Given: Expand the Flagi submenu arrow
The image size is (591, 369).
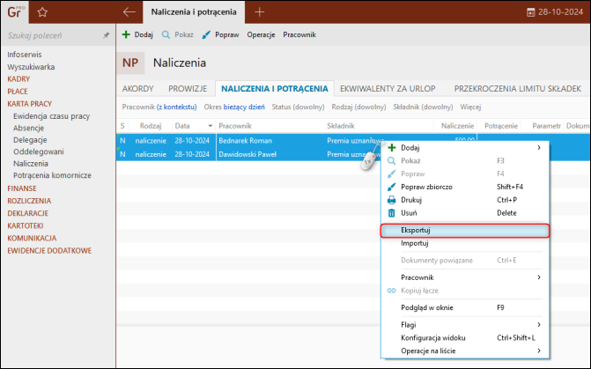Looking at the screenshot, I should pyautogui.click(x=539, y=324).
